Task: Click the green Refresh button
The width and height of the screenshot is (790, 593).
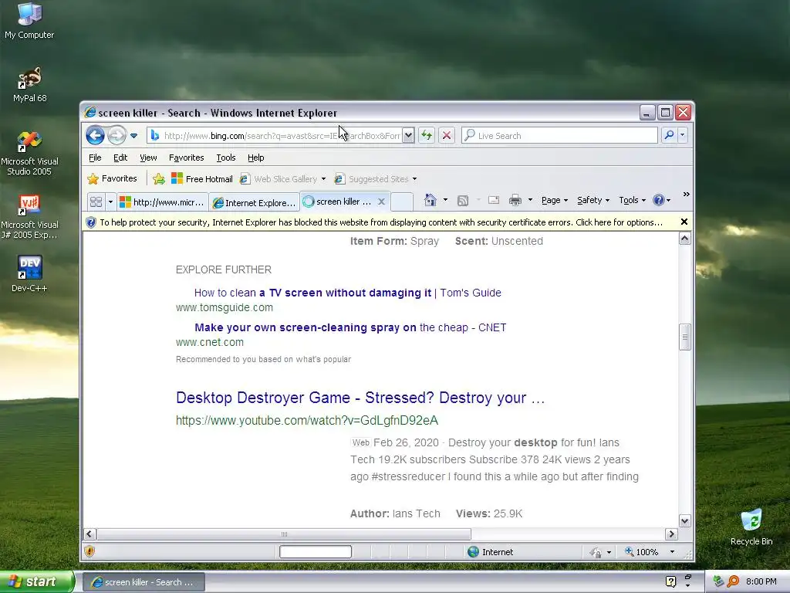Action: pos(427,135)
